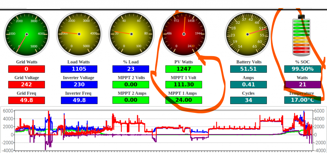This screenshot has height=153, width=327.
Task: Click the PV Watts 1247 readout
Action: (x=184, y=69)
